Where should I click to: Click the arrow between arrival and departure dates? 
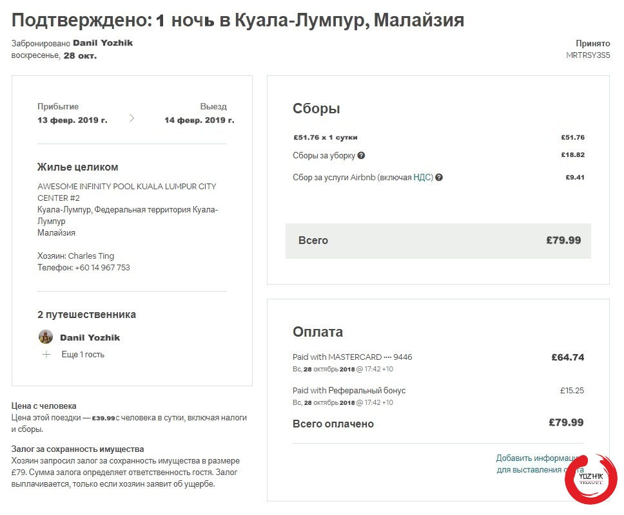pyautogui.click(x=132, y=118)
